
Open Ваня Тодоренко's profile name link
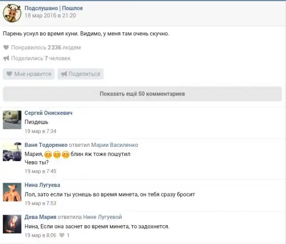pyautogui.click(x=46, y=145)
